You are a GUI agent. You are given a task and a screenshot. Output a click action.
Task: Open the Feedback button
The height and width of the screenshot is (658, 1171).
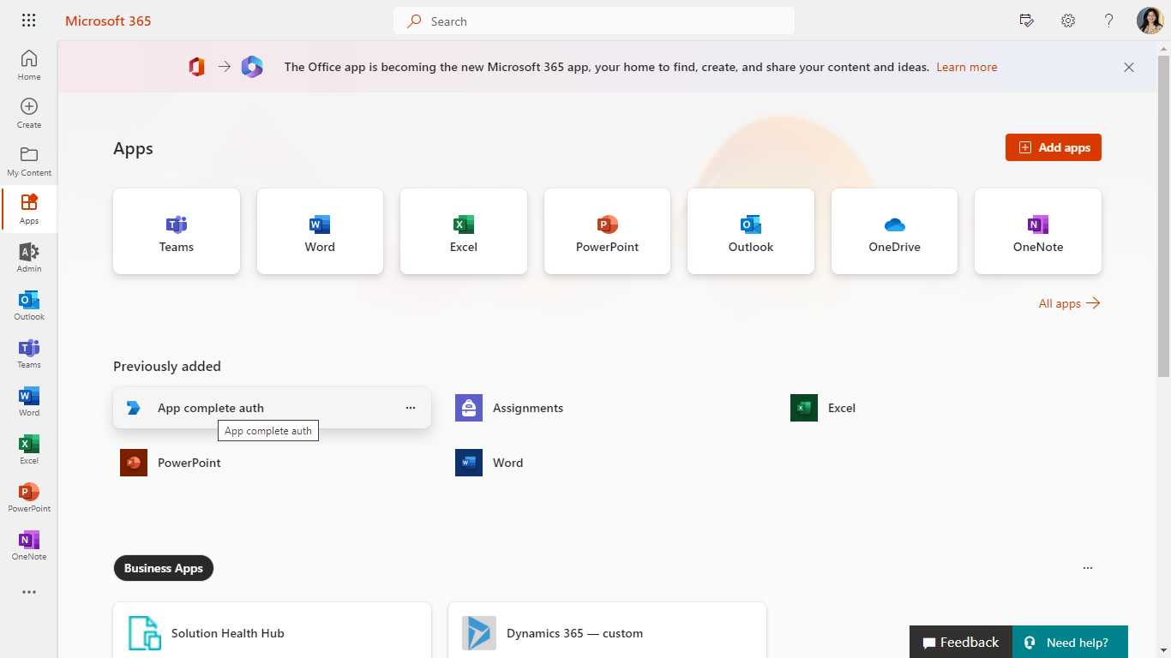(961, 642)
